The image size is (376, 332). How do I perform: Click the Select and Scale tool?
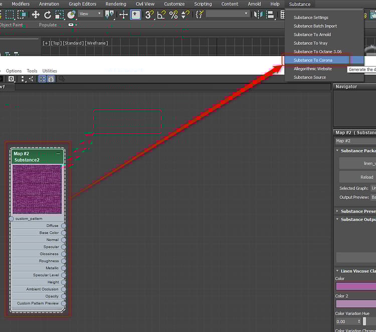(60, 15)
